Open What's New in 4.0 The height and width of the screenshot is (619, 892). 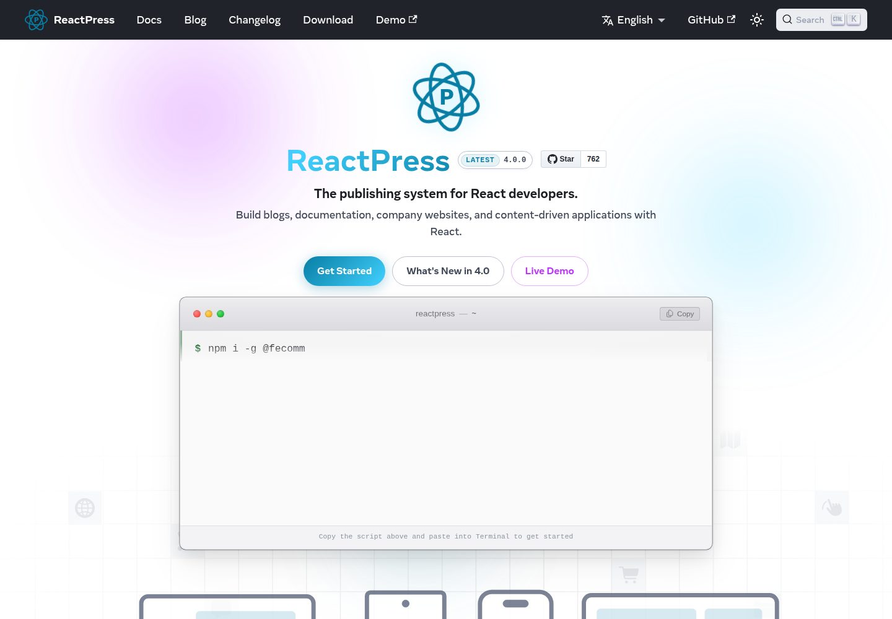448,271
